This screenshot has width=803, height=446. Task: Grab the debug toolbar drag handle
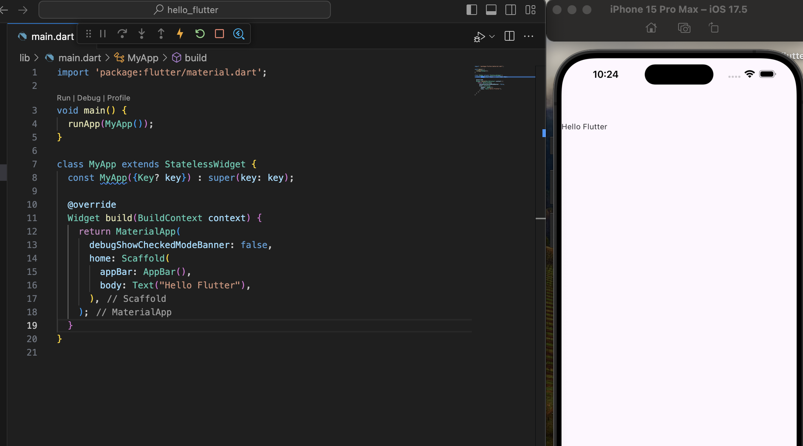click(x=89, y=34)
